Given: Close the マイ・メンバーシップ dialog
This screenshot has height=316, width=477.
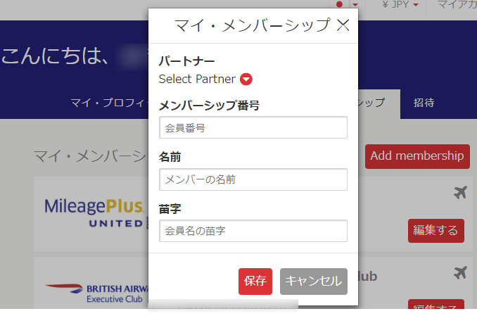Looking at the screenshot, I should pyautogui.click(x=343, y=26).
